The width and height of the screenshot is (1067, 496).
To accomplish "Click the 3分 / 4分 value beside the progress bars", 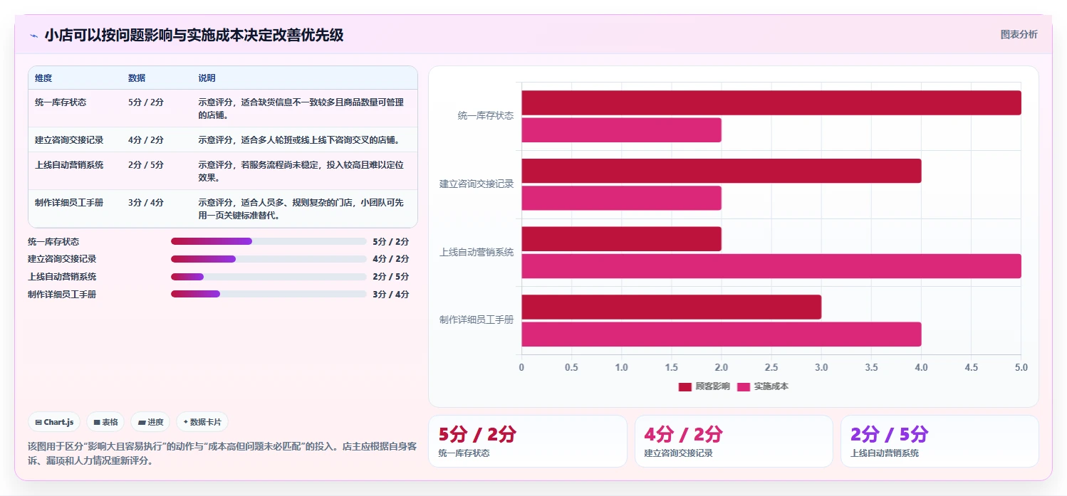I will pyautogui.click(x=391, y=294).
